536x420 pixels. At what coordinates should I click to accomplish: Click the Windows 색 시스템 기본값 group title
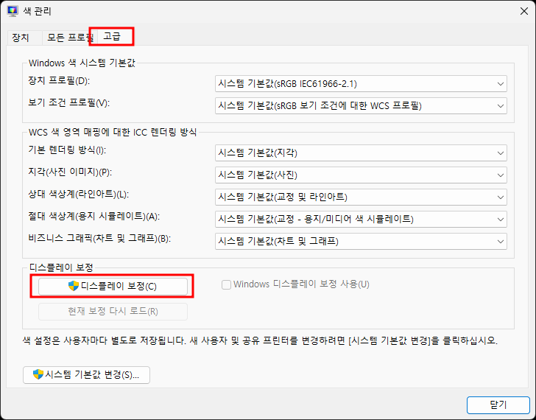point(82,63)
